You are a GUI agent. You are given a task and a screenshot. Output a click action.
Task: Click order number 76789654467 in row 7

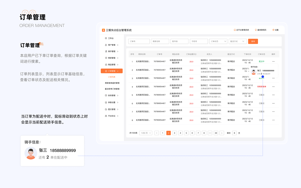(x=160, y=112)
